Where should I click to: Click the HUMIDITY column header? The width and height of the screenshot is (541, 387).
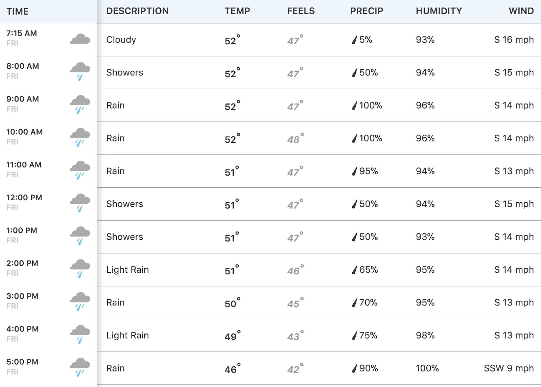point(439,11)
